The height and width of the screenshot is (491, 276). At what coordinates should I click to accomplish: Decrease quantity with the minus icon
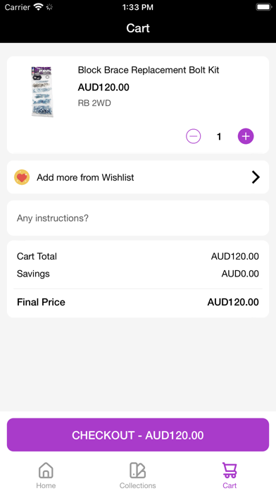193,136
